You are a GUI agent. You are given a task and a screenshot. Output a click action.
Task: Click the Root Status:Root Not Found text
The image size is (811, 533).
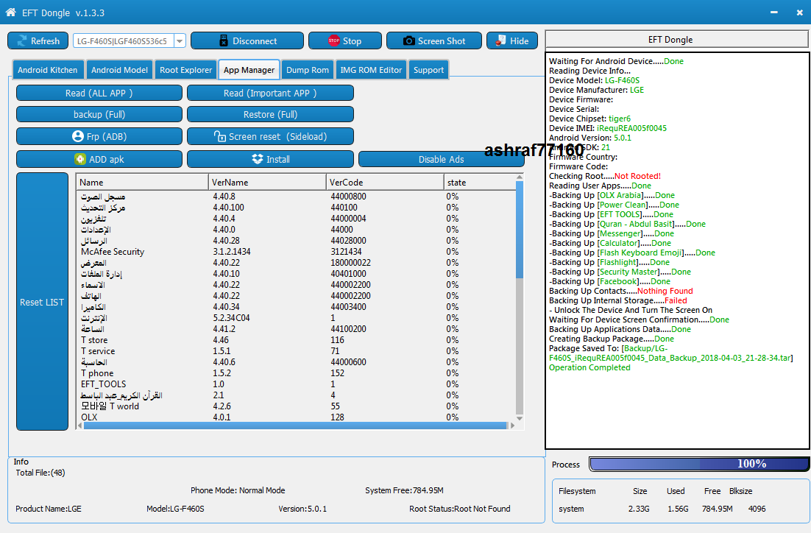(x=460, y=509)
